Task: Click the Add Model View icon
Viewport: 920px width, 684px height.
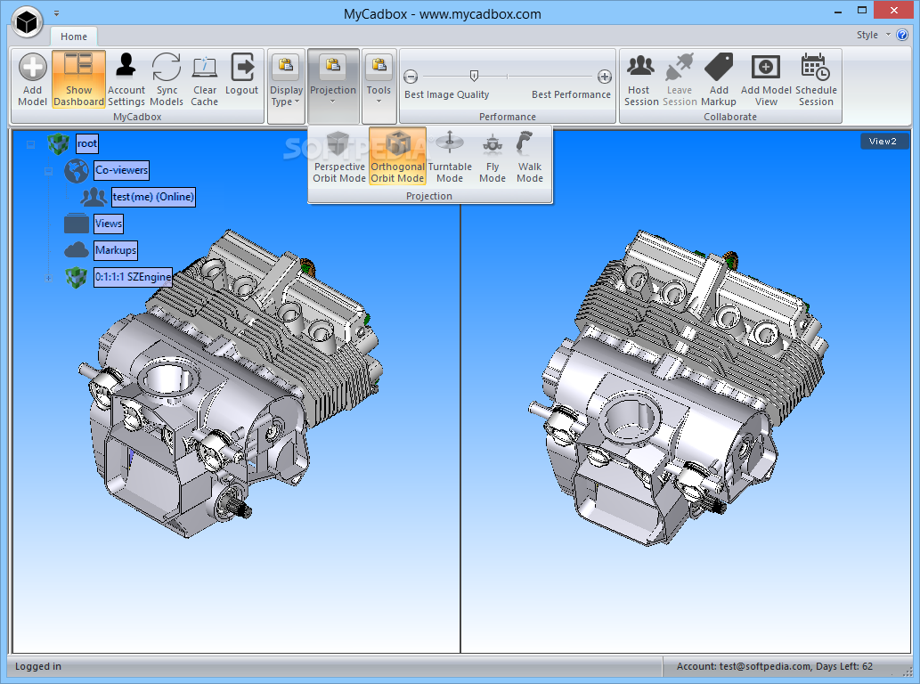Action: tap(766, 67)
